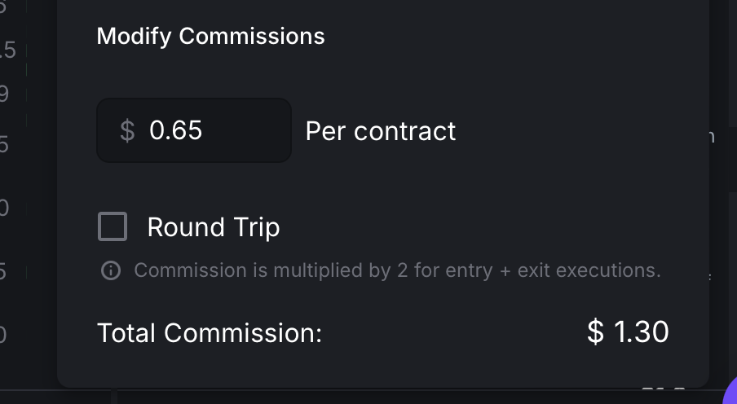Click the word Commissions in the heading
Viewport: 737px width, 404px height.
pyautogui.click(x=252, y=37)
